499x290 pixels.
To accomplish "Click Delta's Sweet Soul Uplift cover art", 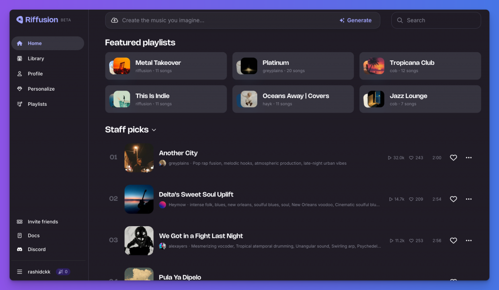I will pyautogui.click(x=139, y=199).
